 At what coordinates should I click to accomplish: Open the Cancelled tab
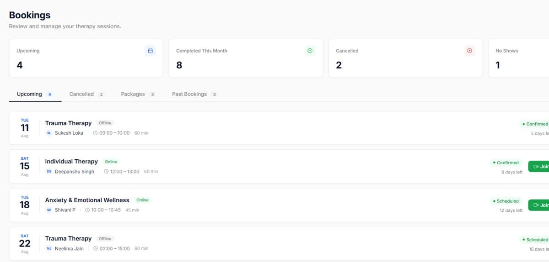coord(86,94)
